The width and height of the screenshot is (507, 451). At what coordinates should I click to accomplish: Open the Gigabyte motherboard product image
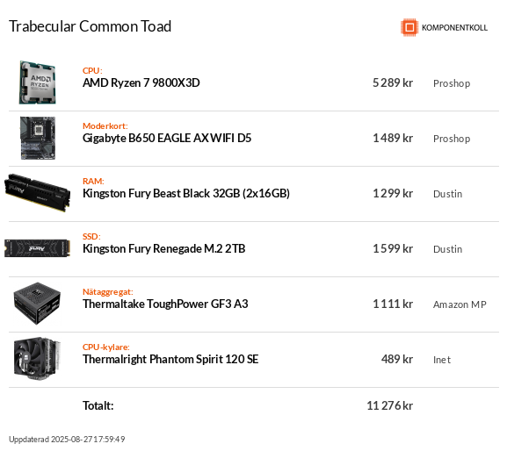click(x=38, y=138)
